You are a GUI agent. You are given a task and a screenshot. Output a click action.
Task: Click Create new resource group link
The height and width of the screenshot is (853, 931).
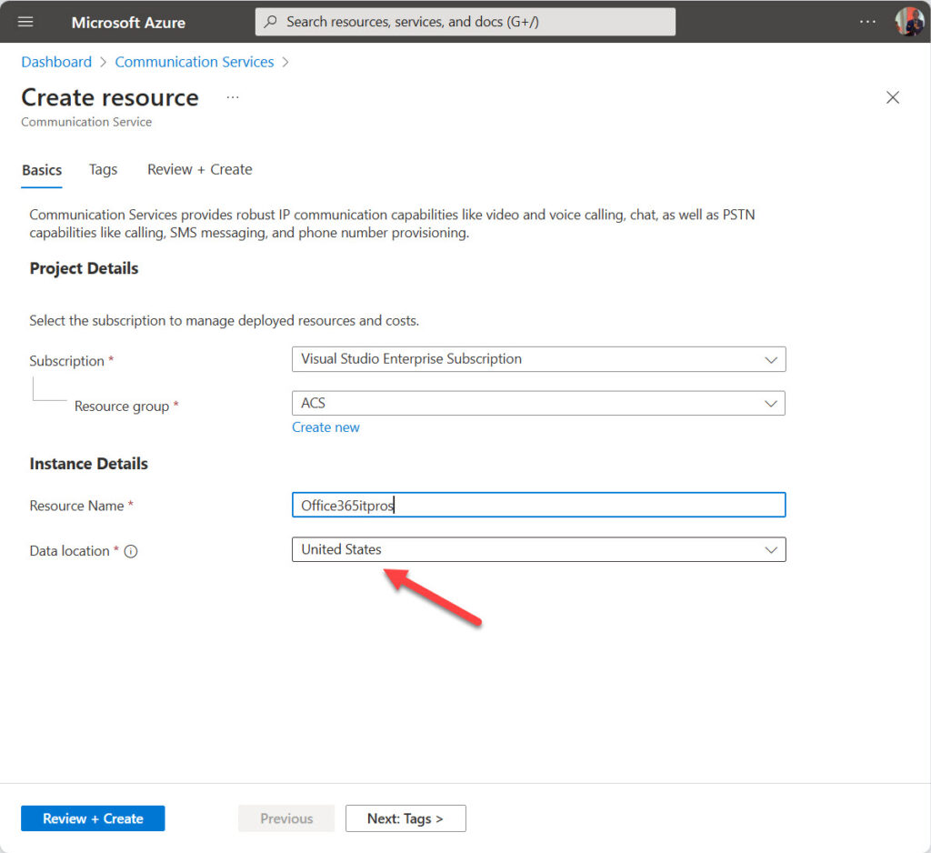326,427
